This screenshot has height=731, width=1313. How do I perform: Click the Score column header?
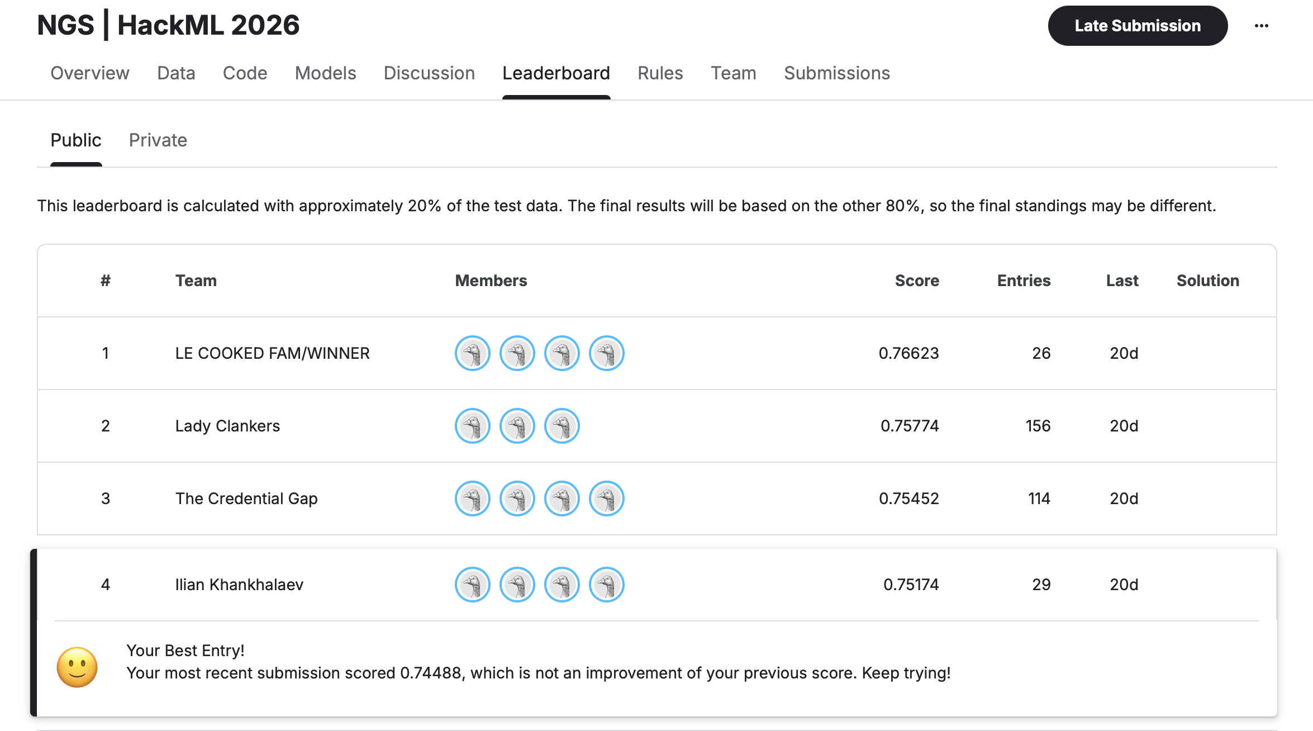click(x=917, y=281)
